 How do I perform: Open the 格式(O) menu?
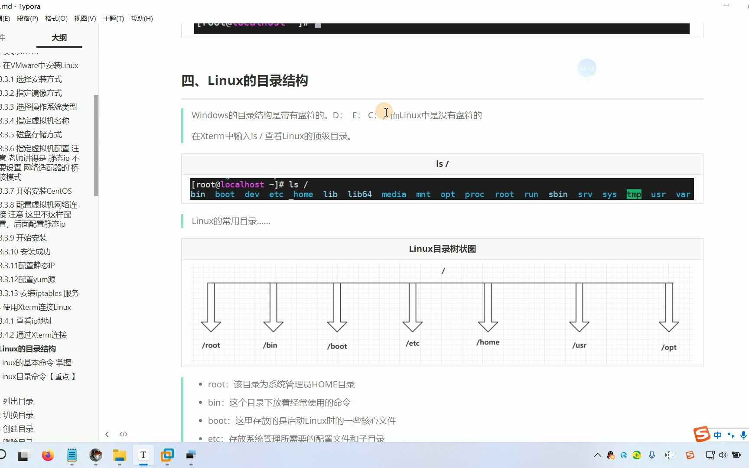point(56,18)
